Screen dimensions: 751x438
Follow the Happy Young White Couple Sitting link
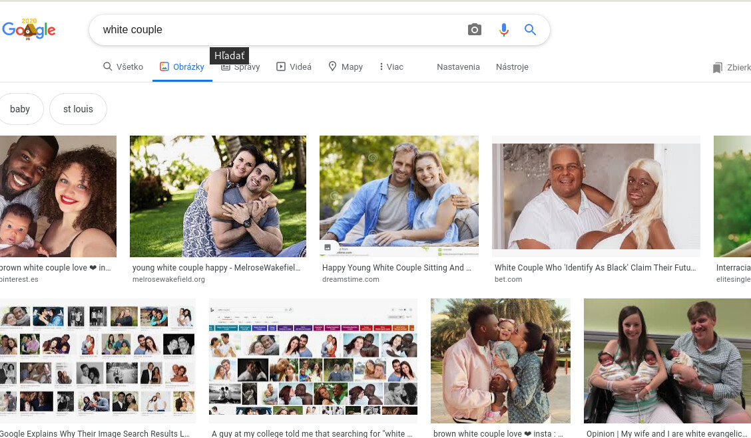tap(397, 268)
